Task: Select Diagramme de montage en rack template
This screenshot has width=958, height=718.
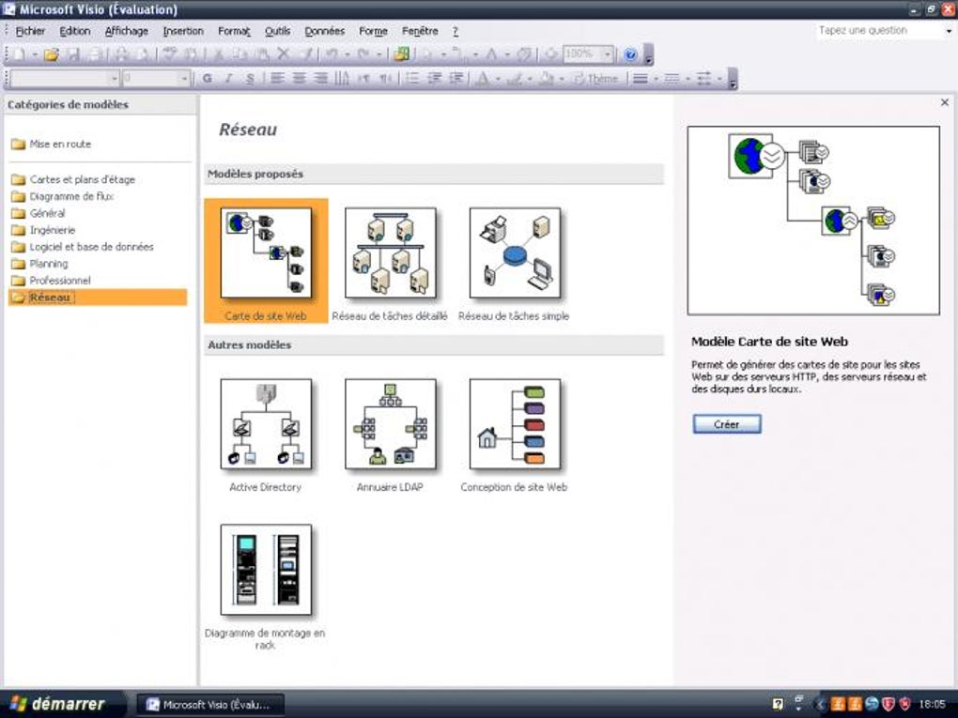Action: 265,586
